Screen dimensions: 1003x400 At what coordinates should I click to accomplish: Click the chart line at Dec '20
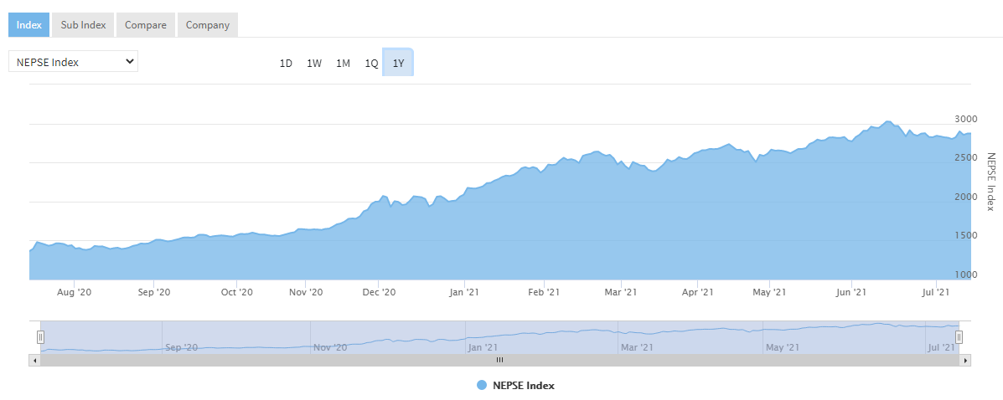379,202
